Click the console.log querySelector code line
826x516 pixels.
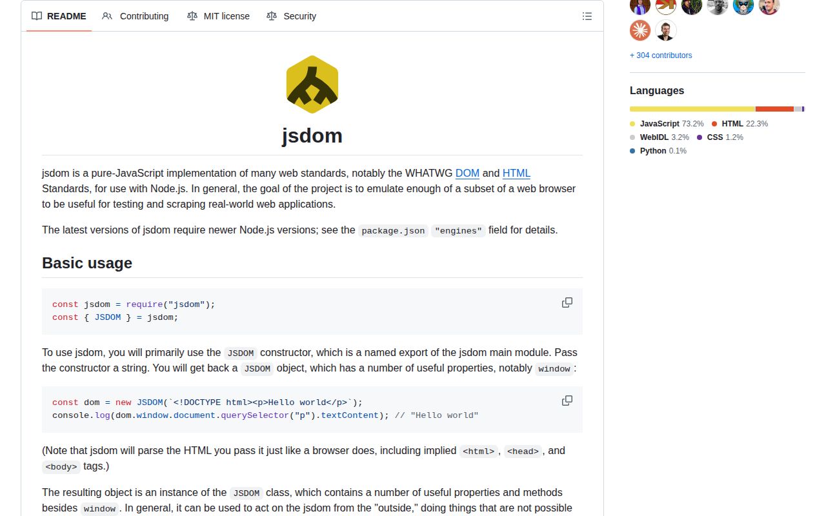(x=265, y=415)
